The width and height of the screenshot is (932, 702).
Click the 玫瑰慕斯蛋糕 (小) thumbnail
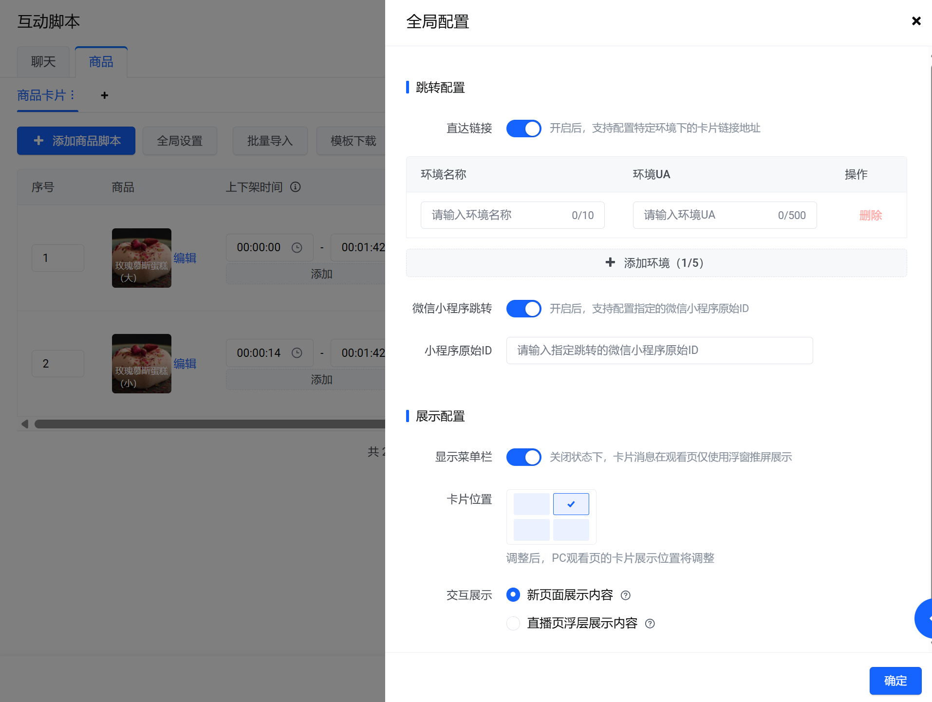pyautogui.click(x=141, y=364)
